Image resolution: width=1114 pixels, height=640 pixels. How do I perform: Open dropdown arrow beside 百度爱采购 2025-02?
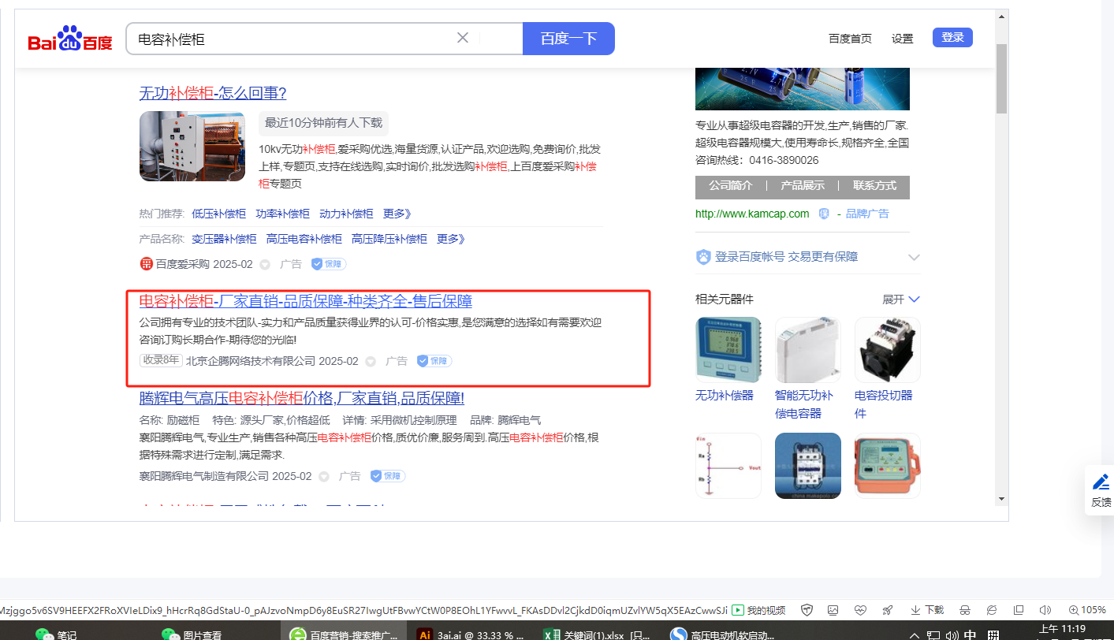[265, 265]
